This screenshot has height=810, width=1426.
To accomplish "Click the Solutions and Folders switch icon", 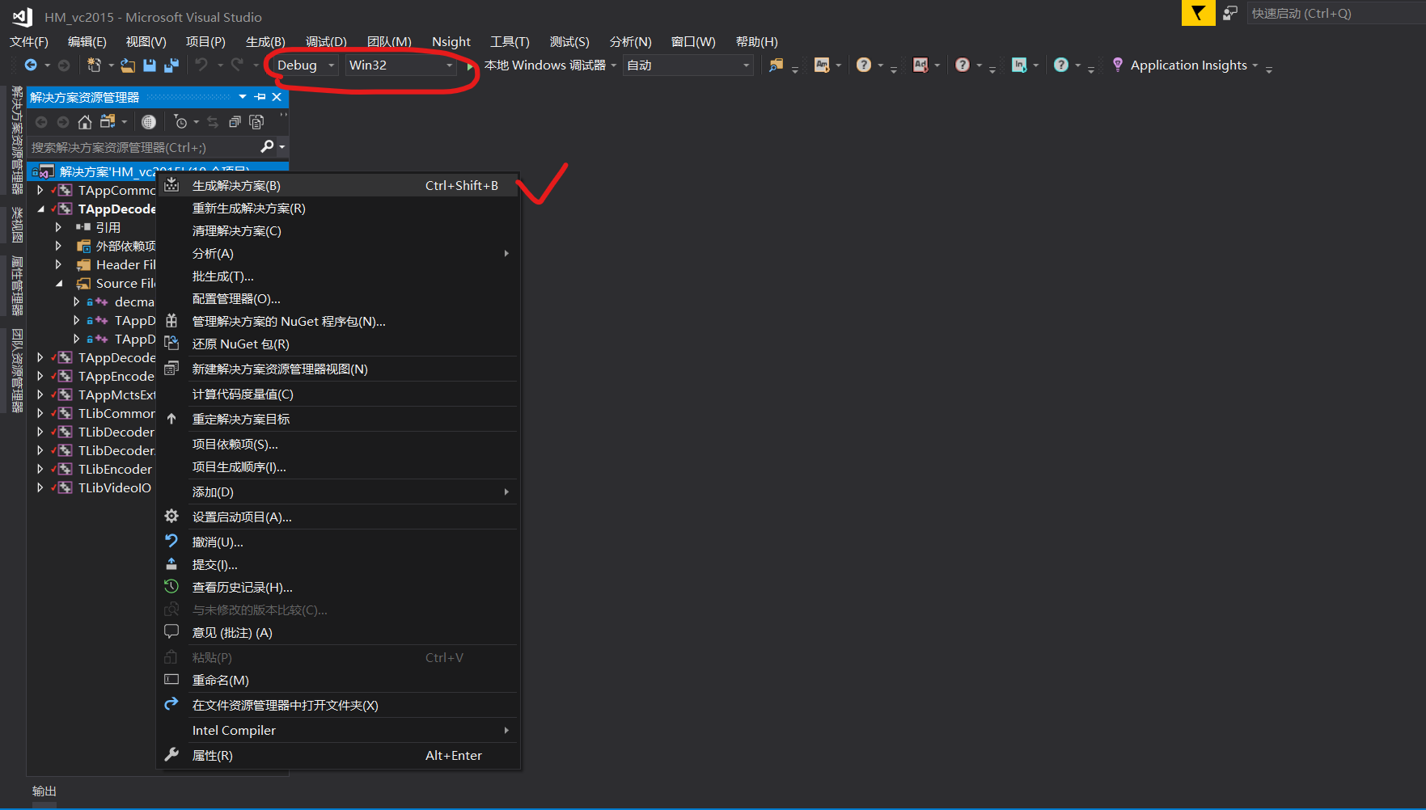I will pos(108,122).
